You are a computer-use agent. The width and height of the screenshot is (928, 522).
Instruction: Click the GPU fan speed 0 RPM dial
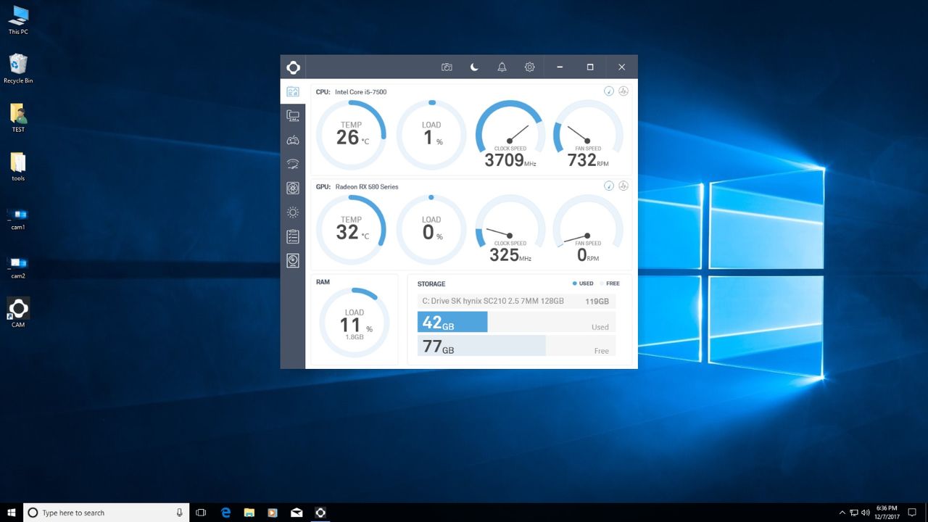click(588, 230)
